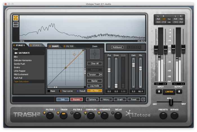Switch to the STAGE 1 tab
197x132 pixels.
(20, 45)
